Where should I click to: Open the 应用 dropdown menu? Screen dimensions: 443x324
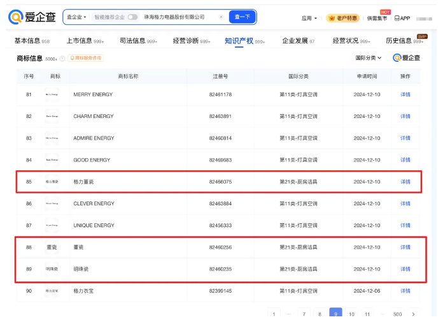(x=309, y=18)
